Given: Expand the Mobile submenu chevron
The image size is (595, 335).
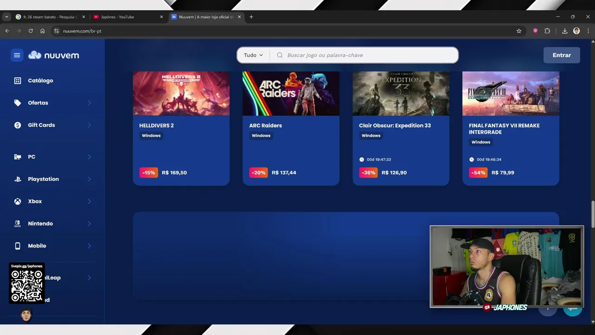Looking at the screenshot, I should 89,246.
